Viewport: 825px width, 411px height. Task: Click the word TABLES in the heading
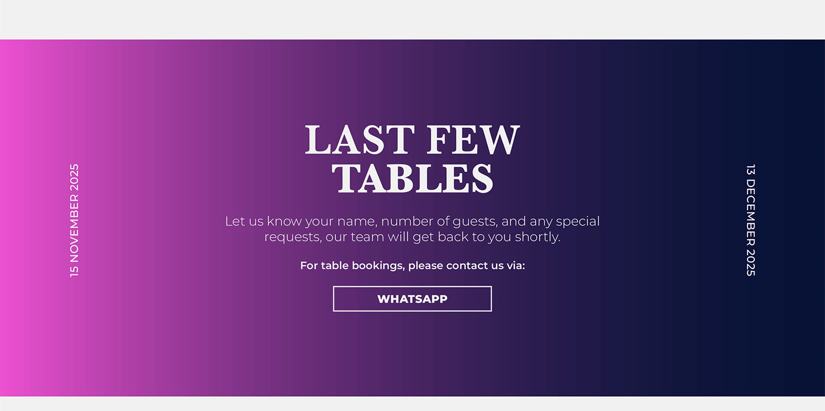point(413,178)
